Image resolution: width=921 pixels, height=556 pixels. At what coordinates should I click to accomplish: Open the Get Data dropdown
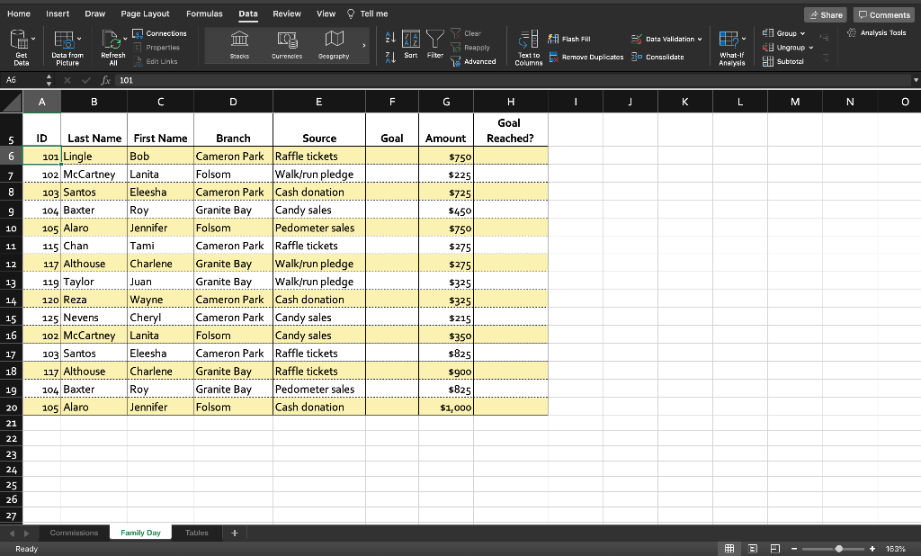point(20,45)
